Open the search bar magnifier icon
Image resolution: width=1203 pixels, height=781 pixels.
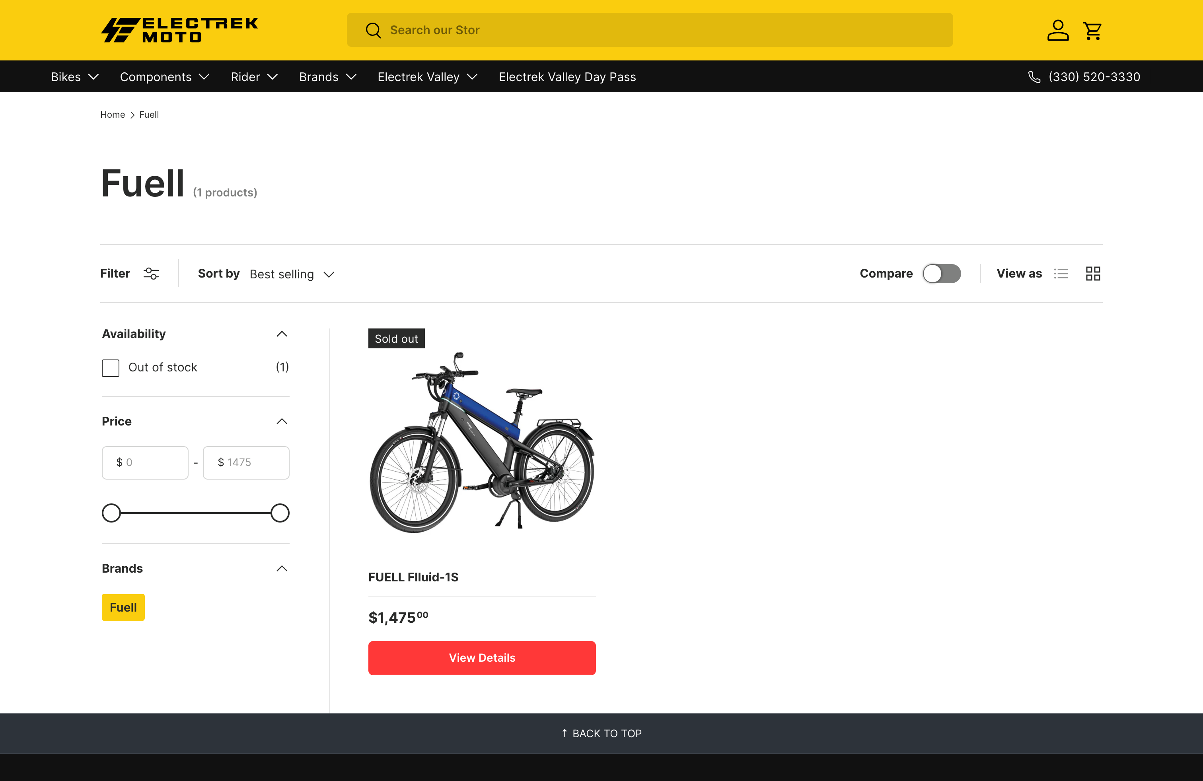coord(373,30)
